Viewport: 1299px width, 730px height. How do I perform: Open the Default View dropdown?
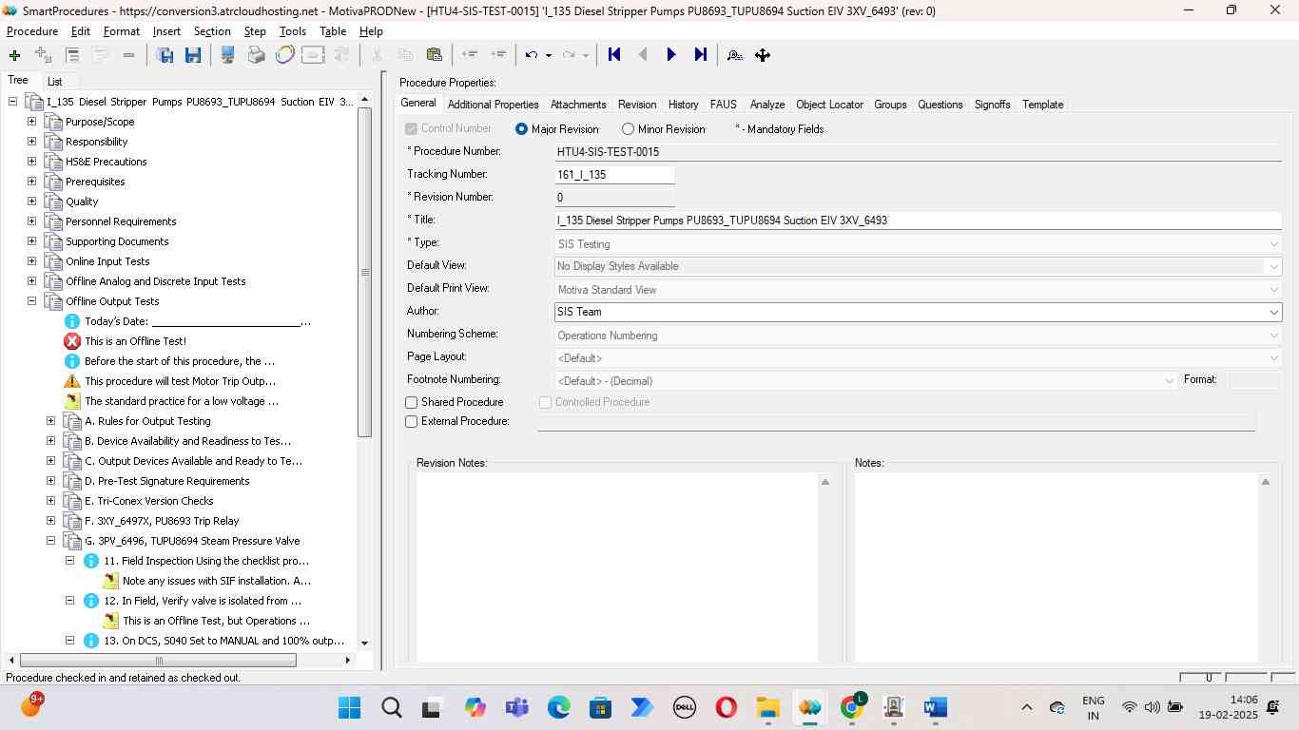pos(1273,266)
